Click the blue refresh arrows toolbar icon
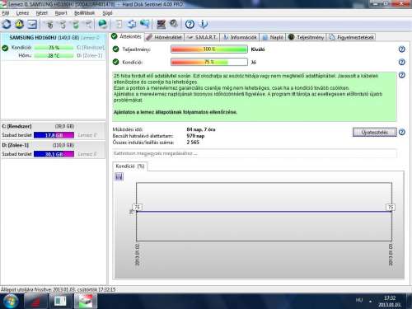This screenshot has height=309, width=412. 7,24
